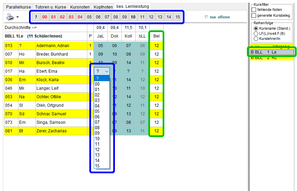Click the 15 grade button in toolbar
This screenshot has width=297, height=191.
[x=177, y=17]
